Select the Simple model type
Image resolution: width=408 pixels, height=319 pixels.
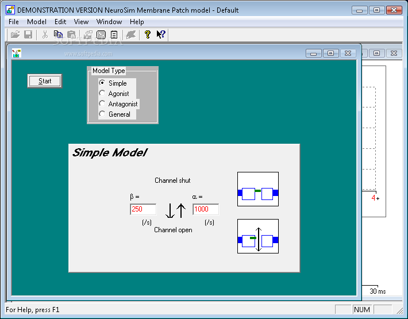point(113,83)
